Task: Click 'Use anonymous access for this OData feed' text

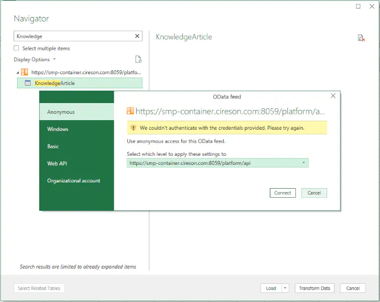Action: tap(176, 141)
